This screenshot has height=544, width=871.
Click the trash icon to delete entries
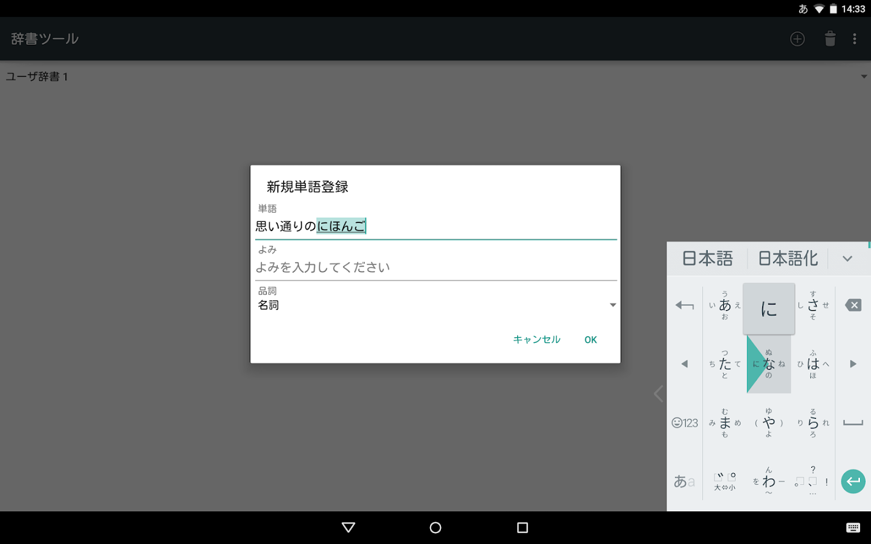tap(829, 39)
